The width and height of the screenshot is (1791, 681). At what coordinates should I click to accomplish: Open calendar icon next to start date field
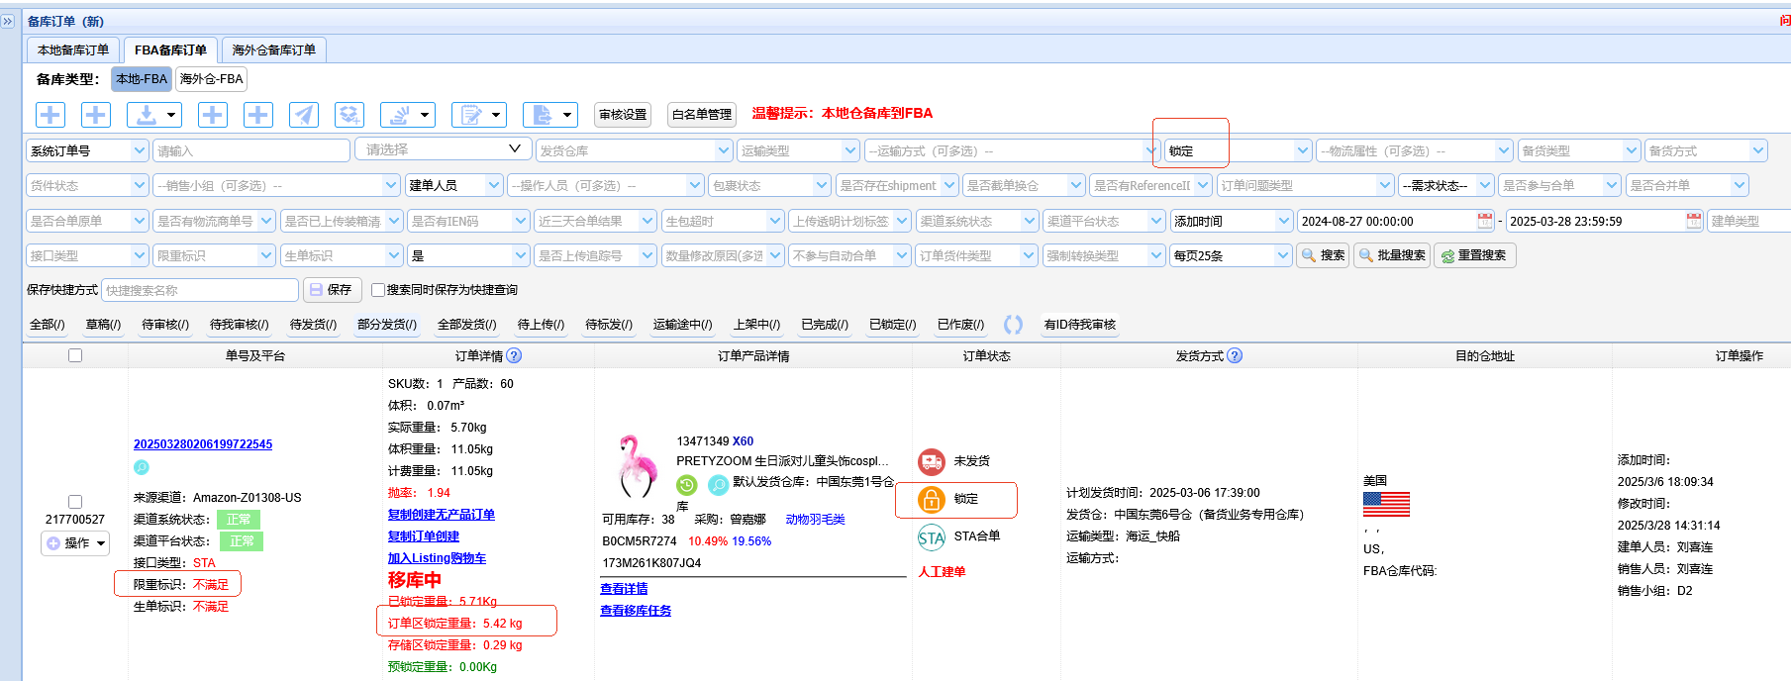(x=1485, y=221)
